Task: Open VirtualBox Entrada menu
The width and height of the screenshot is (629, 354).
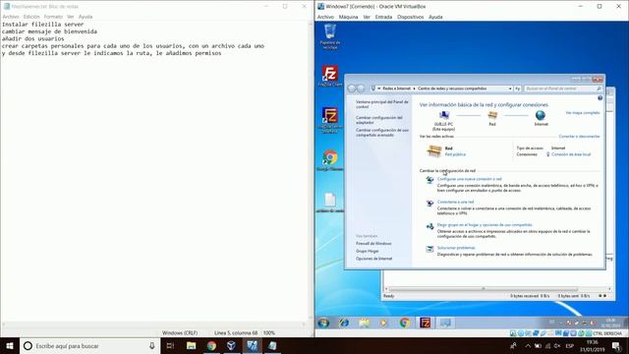Action: pyautogui.click(x=383, y=18)
